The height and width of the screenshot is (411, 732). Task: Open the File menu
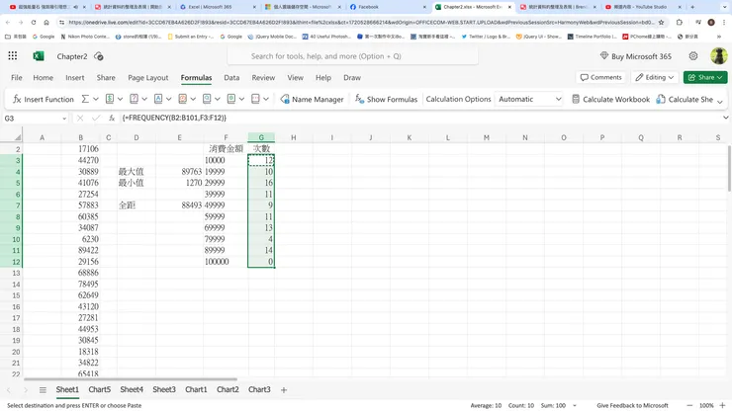coord(17,77)
